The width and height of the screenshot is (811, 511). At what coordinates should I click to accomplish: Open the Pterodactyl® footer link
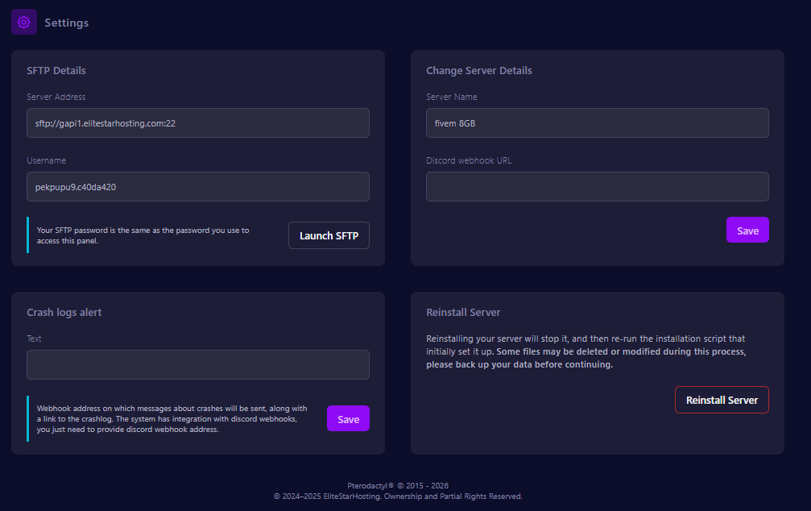point(370,486)
